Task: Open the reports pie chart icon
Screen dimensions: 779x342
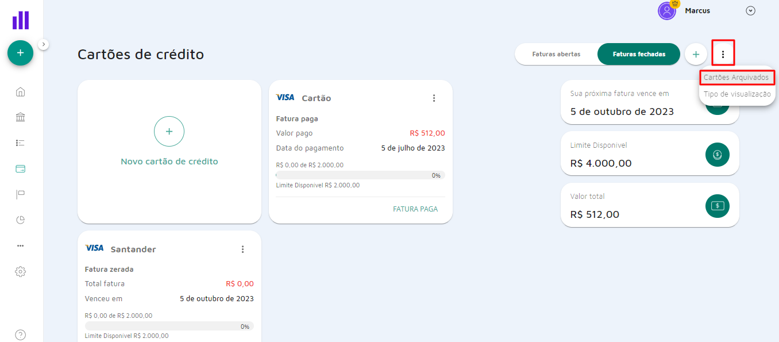Action: (21, 220)
